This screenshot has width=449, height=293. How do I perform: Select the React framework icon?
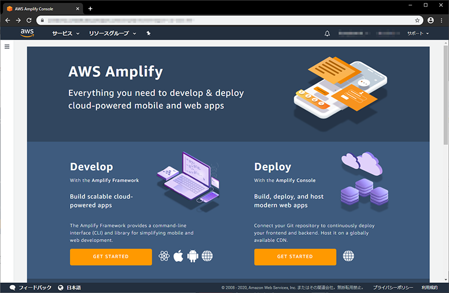pos(164,256)
